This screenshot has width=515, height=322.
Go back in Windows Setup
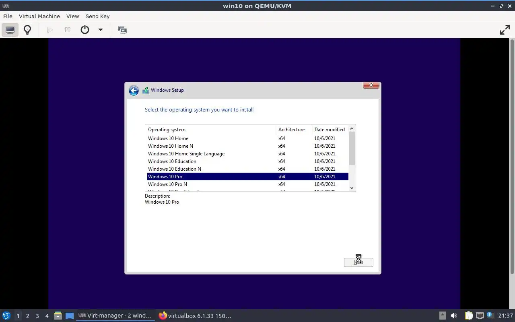coord(134,91)
